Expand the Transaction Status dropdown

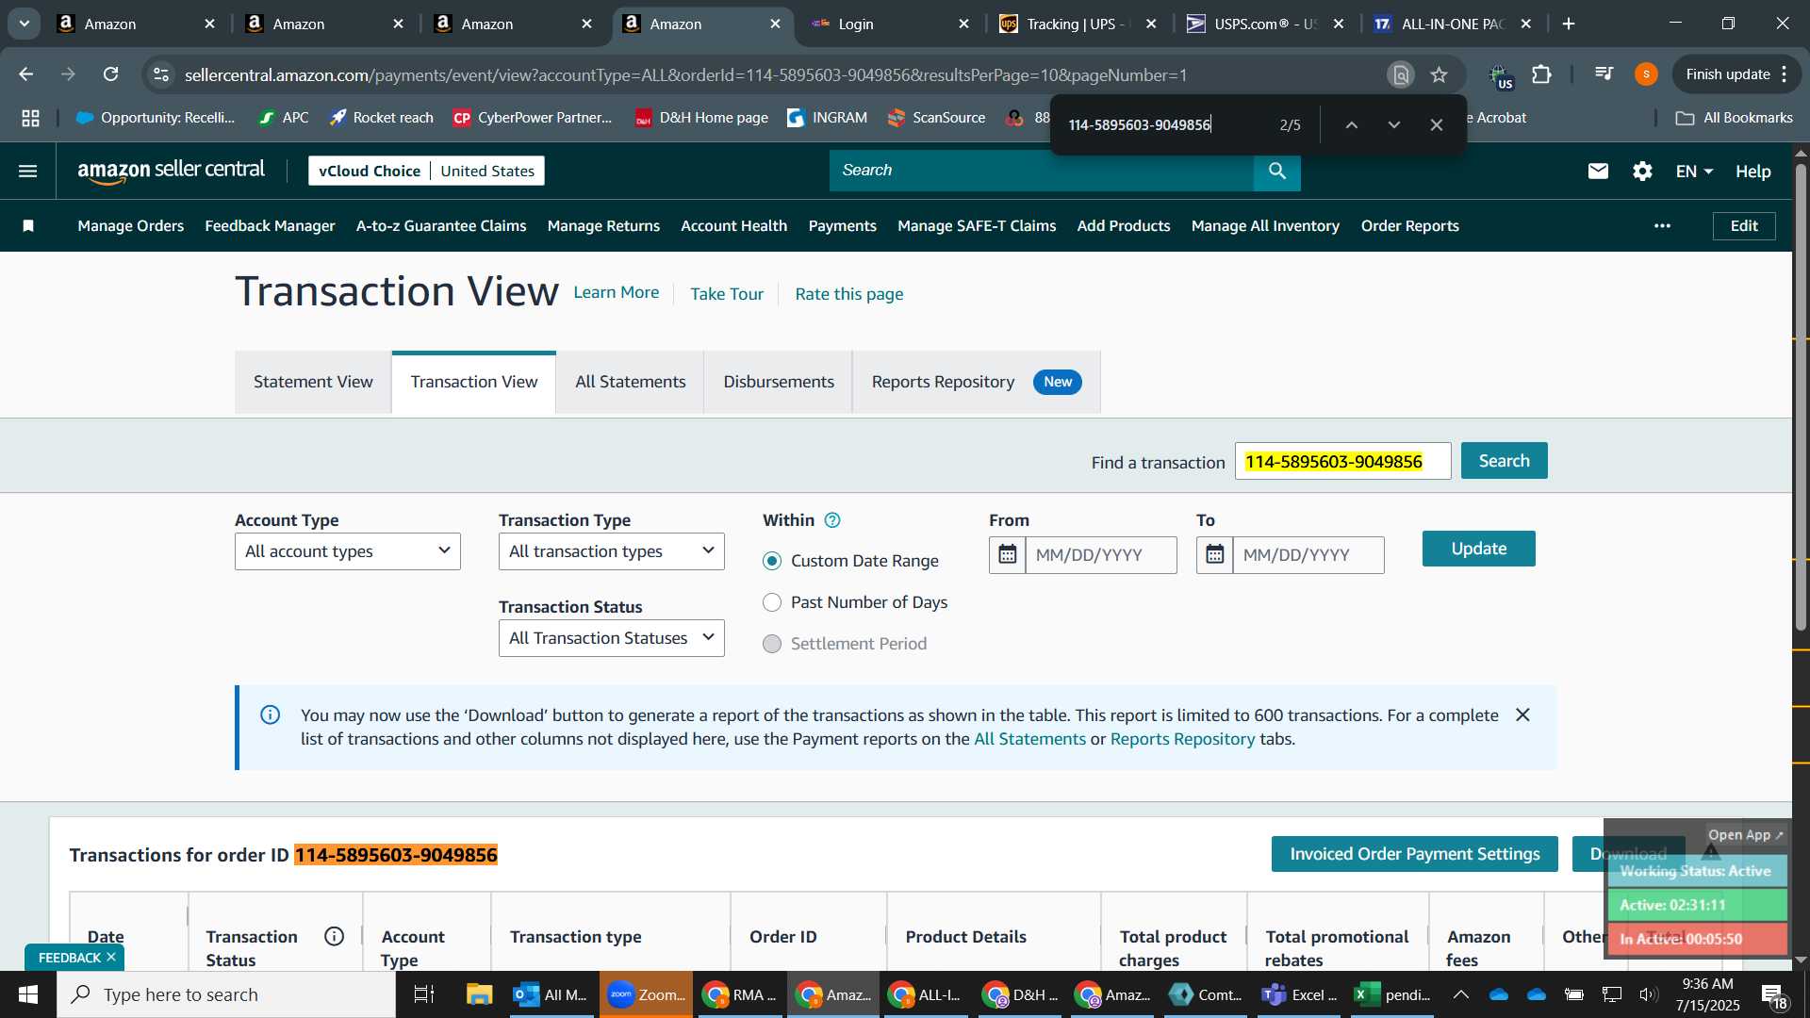pos(611,638)
